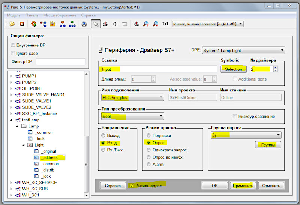
Task: Click the green-blue network hierarchy toolbar icon
Action: click(x=72, y=24)
